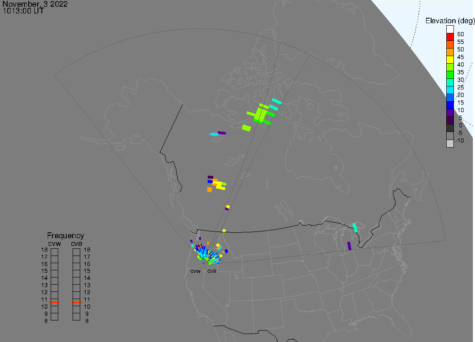This screenshot has width=475, height=342.
Task: Click the "1013:00 UT" timestamp
Action: coord(23,11)
